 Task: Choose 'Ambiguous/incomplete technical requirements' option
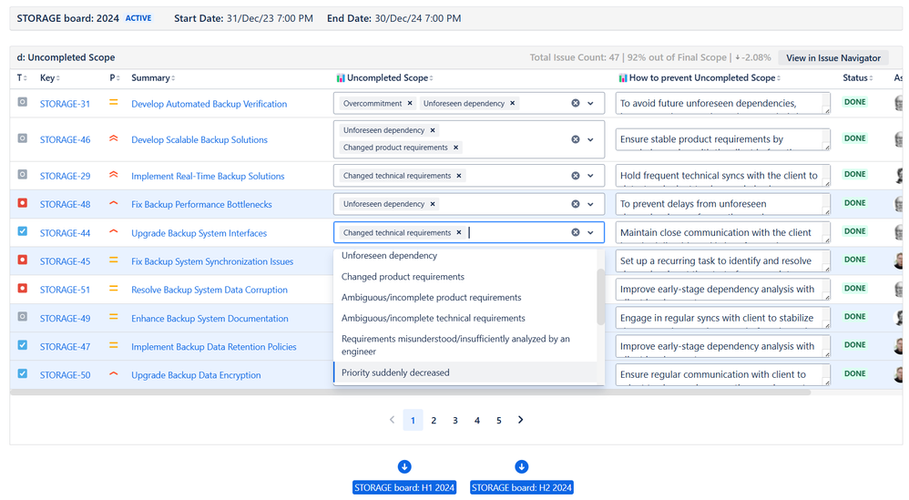point(465,318)
